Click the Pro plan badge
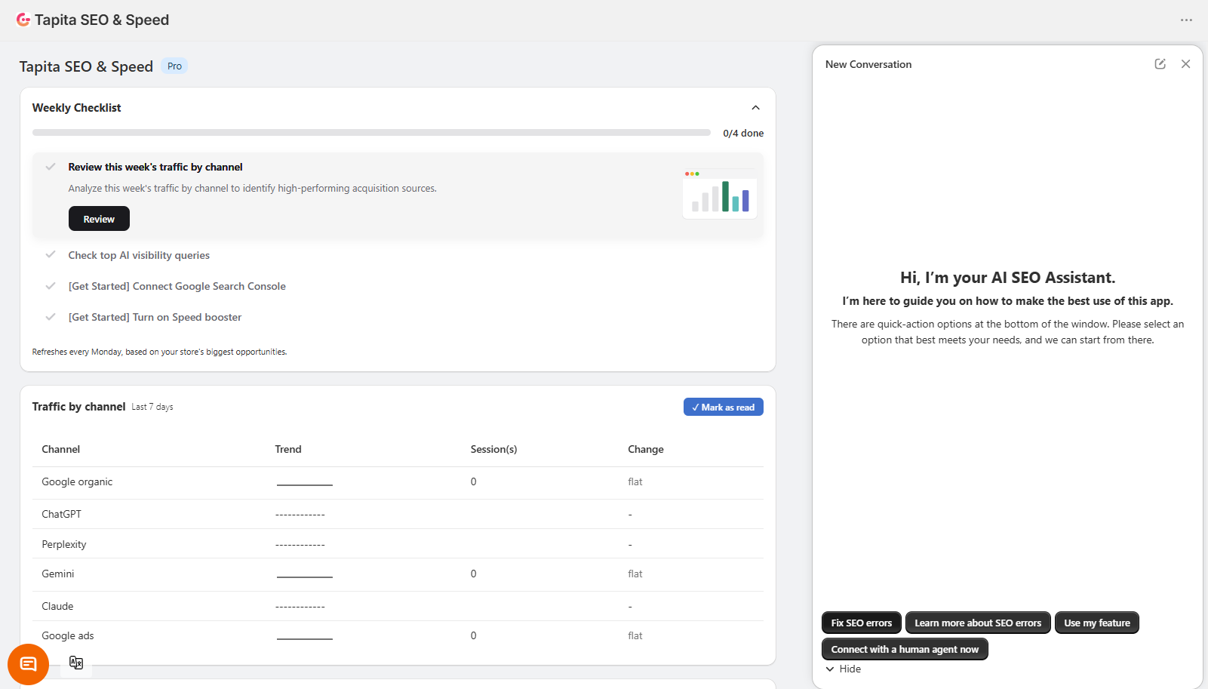The width and height of the screenshot is (1208, 689). [x=174, y=66]
